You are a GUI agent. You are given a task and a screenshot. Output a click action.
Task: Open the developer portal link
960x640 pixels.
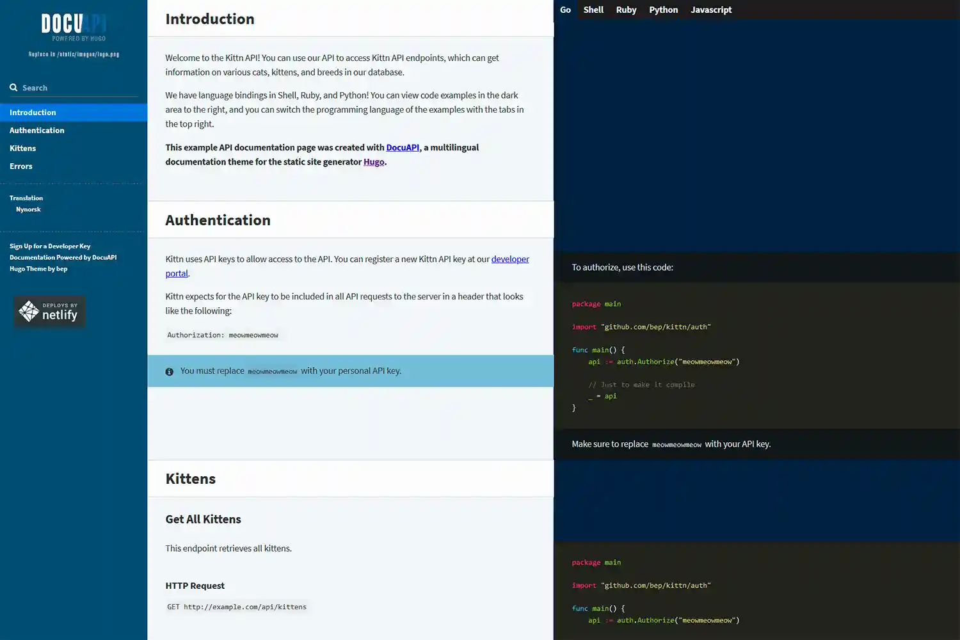pos(510,259)
